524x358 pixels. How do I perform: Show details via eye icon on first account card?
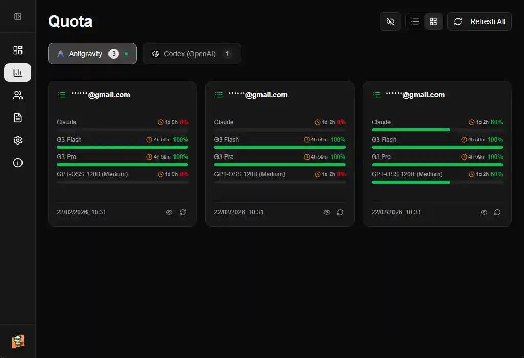coord(169,212)
